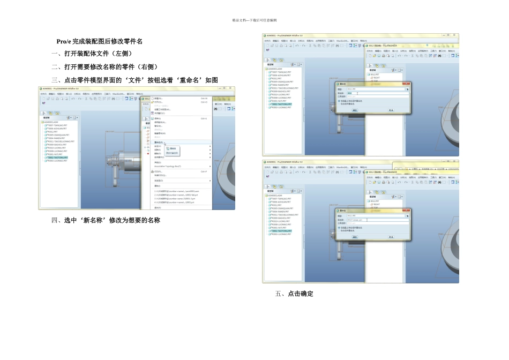Click Open folder icon in top-right screenshot's 0012 part window
The image size is (509, 360).
click(x=375, y=56)
